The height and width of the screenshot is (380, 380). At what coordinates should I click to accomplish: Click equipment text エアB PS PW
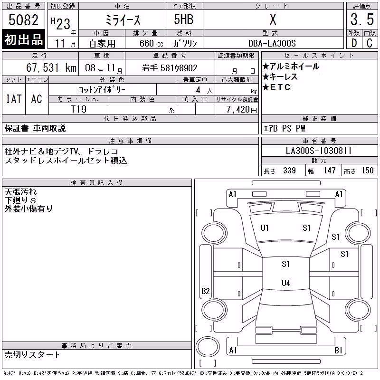click(284, 128)
